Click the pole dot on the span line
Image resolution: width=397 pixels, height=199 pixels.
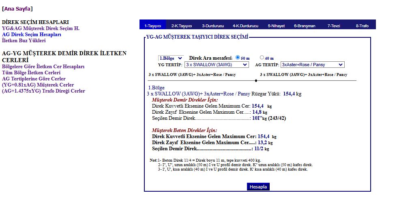tap(256, 80)
